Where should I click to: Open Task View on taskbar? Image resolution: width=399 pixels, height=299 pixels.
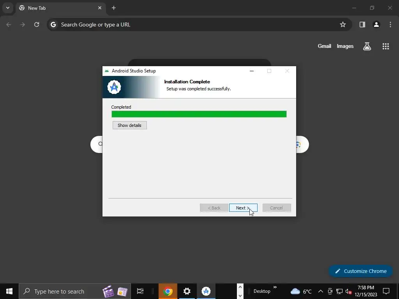(x=140, y=291)
